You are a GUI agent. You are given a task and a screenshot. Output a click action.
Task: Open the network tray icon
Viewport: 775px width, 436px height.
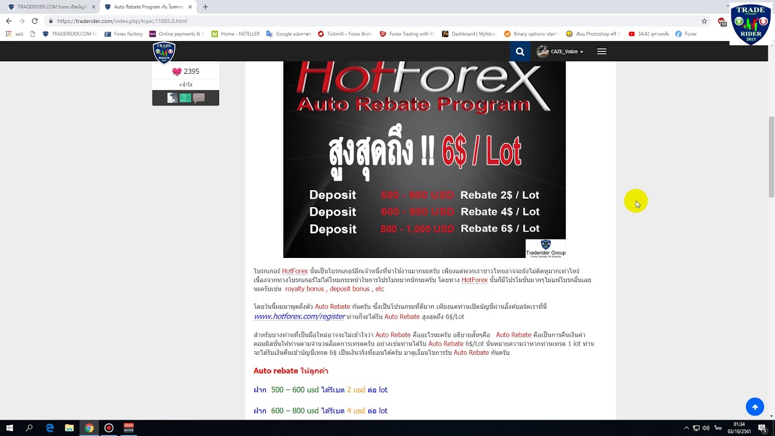pyautogui.click(x=696, y=428)
